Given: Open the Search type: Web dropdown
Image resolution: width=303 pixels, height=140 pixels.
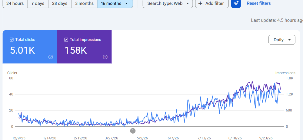Looking at the screenshot, I should [x=168, y=3].
